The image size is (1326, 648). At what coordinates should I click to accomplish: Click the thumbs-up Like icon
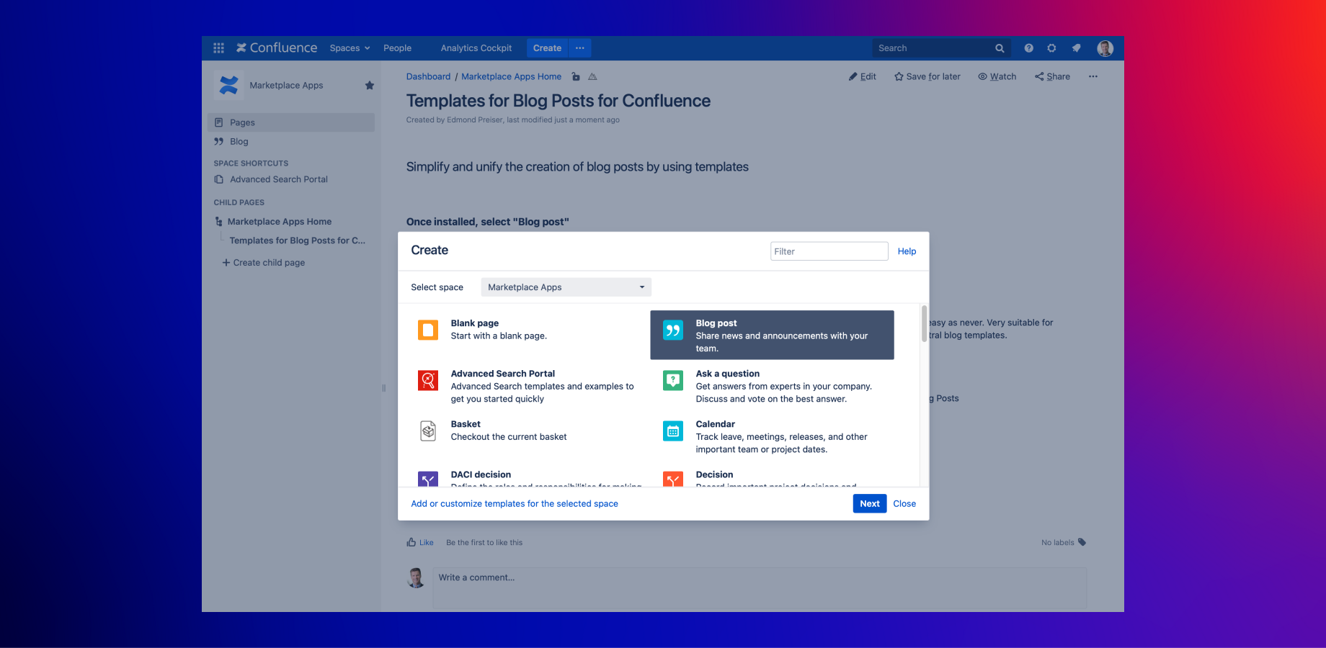(411, 542)
